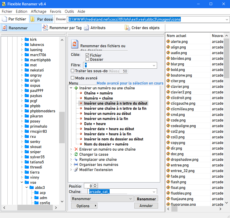Collapse the vse folder
230x218 pixels.
22,182
